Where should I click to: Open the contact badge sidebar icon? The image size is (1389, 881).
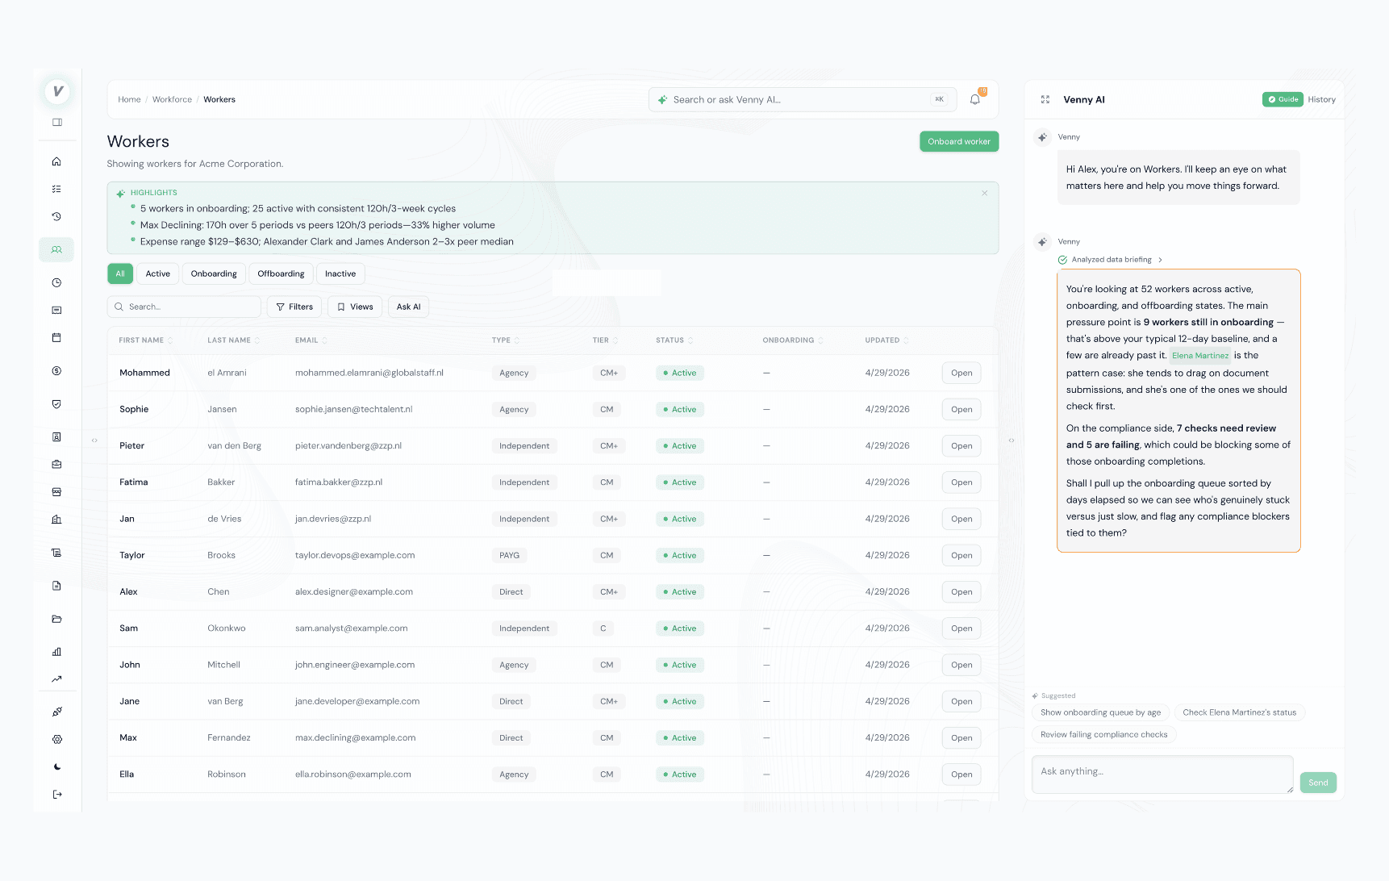tap(56, 436)
